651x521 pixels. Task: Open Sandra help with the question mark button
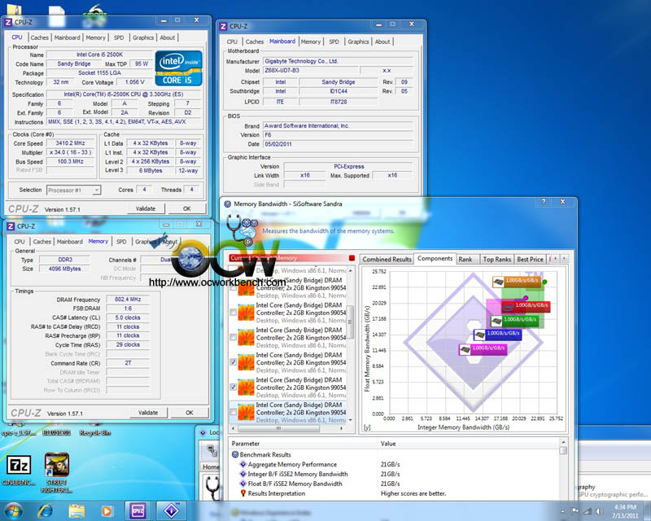click(x=544, y=202)
